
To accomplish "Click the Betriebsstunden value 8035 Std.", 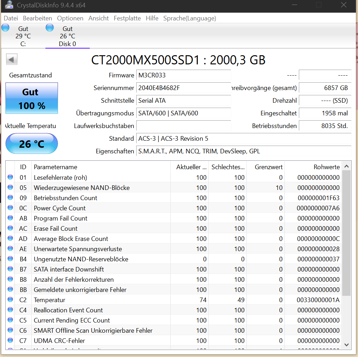I will pyautogui.click(x=325, y=126).
